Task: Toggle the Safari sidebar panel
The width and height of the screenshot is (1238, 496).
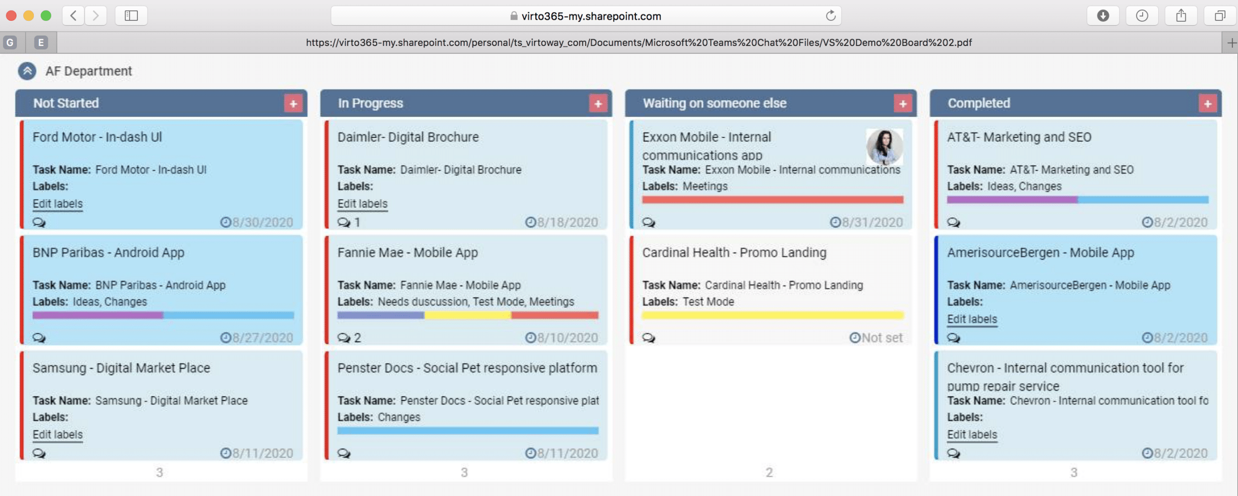Action: (131, 15)
